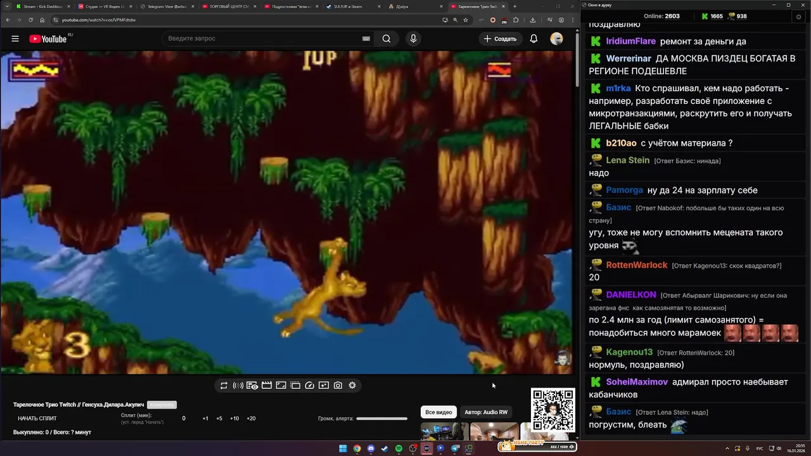The height and width of the screenshot is (456, 811).
Task: Open the on-screen keyboard in the search box
Action: coord(366,39)
